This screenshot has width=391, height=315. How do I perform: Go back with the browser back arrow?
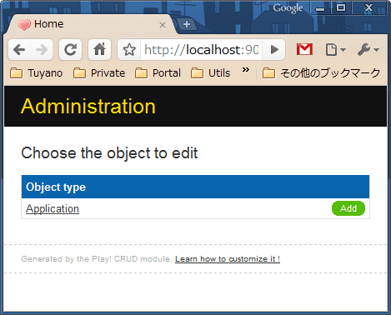pos(19,50)
